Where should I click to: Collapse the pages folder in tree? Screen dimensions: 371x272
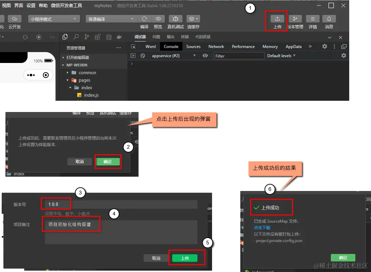(67, 80)
